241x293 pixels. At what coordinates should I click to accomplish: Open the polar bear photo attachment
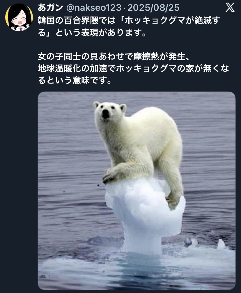pyautogui.click(x=137, y=191)
